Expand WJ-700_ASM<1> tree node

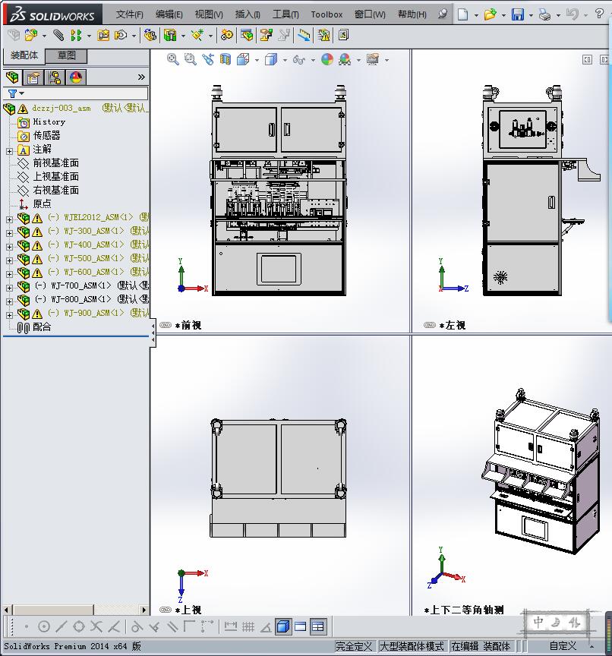tap(9, 288)
